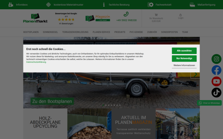Image resolution: width=223 pixels, height=139 pixels.
Task: Click the green phone handset icon
Action: point(126,14)
